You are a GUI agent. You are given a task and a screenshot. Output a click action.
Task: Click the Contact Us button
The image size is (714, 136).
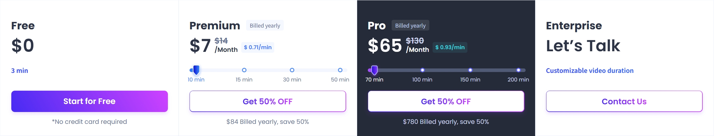pyautogui.click(x=624, y=101)
